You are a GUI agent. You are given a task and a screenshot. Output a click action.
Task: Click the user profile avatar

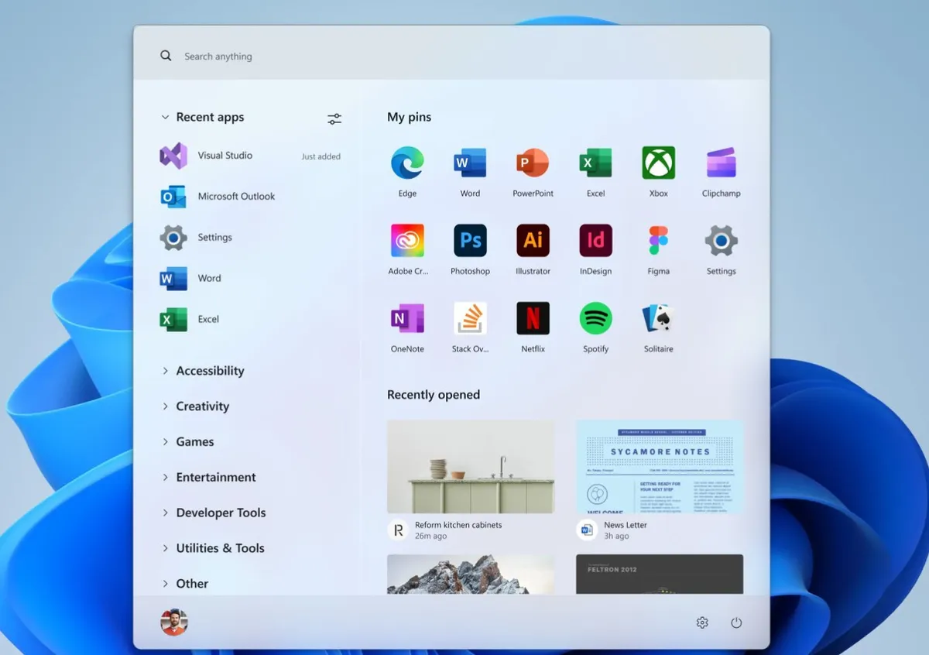174,622
